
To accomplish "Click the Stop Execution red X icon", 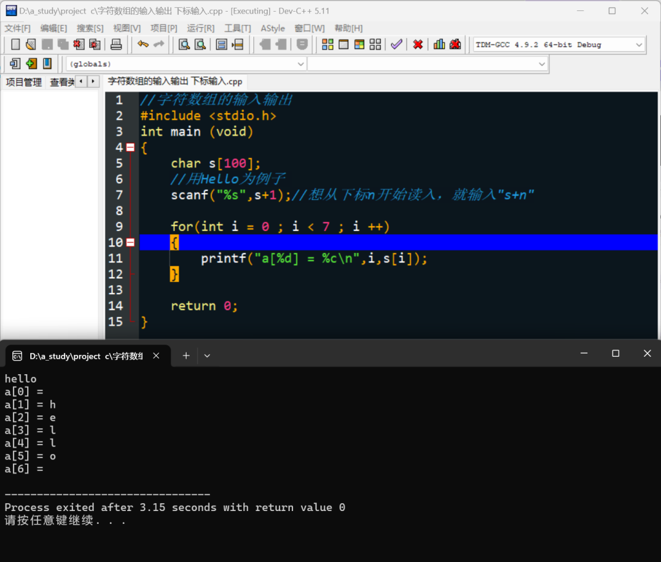I will point(418,45).
